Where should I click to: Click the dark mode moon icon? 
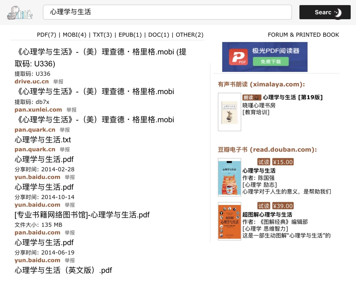338,13
